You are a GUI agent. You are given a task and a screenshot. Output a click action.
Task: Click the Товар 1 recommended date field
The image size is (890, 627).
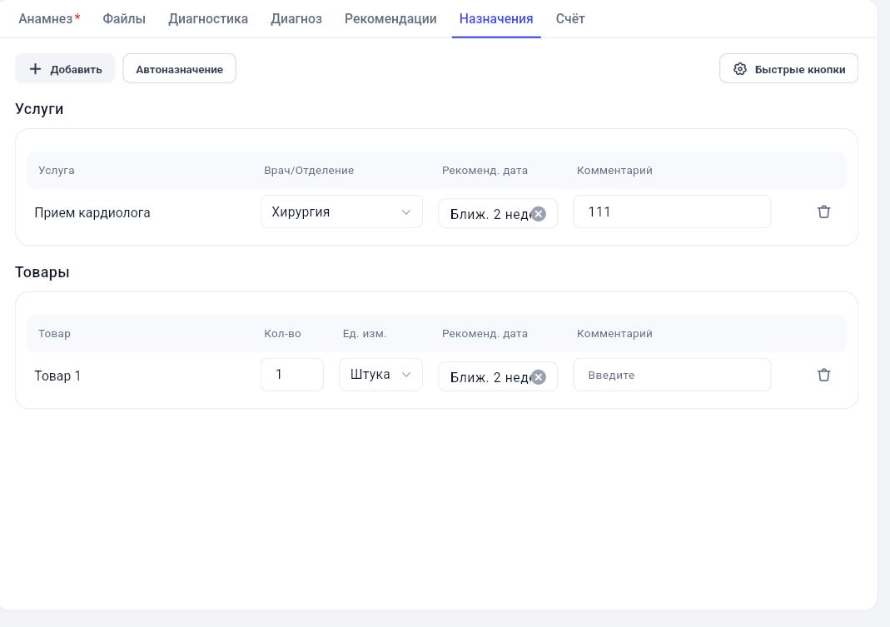click(x=498, y=377)
